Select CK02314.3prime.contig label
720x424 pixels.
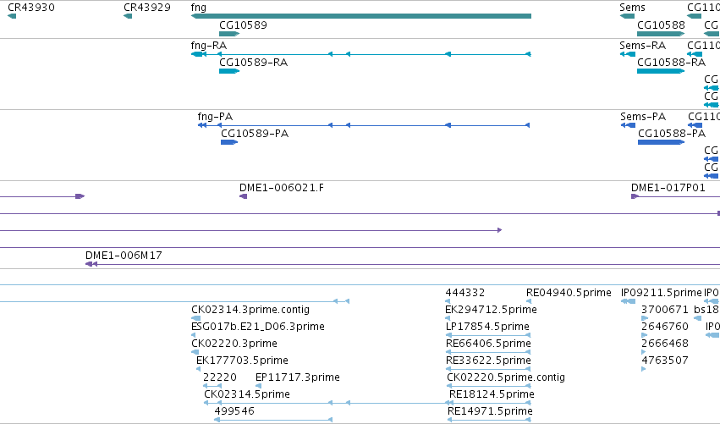[250, 310]
